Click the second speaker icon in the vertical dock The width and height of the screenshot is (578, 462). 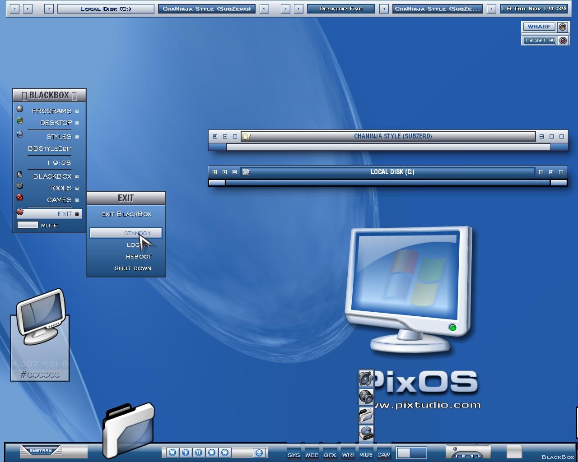click(x=366, y=397)
